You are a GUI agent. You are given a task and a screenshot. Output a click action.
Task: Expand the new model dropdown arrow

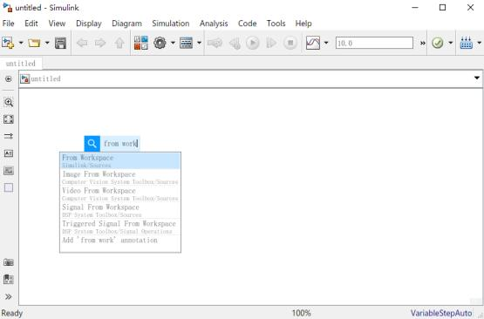point(21,43)
